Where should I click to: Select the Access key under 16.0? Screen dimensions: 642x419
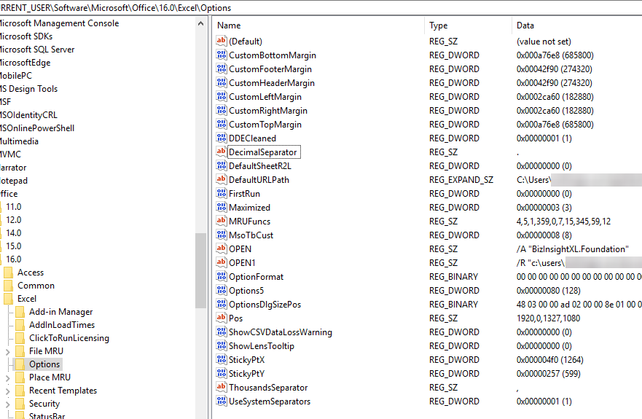tap(31, 273)
